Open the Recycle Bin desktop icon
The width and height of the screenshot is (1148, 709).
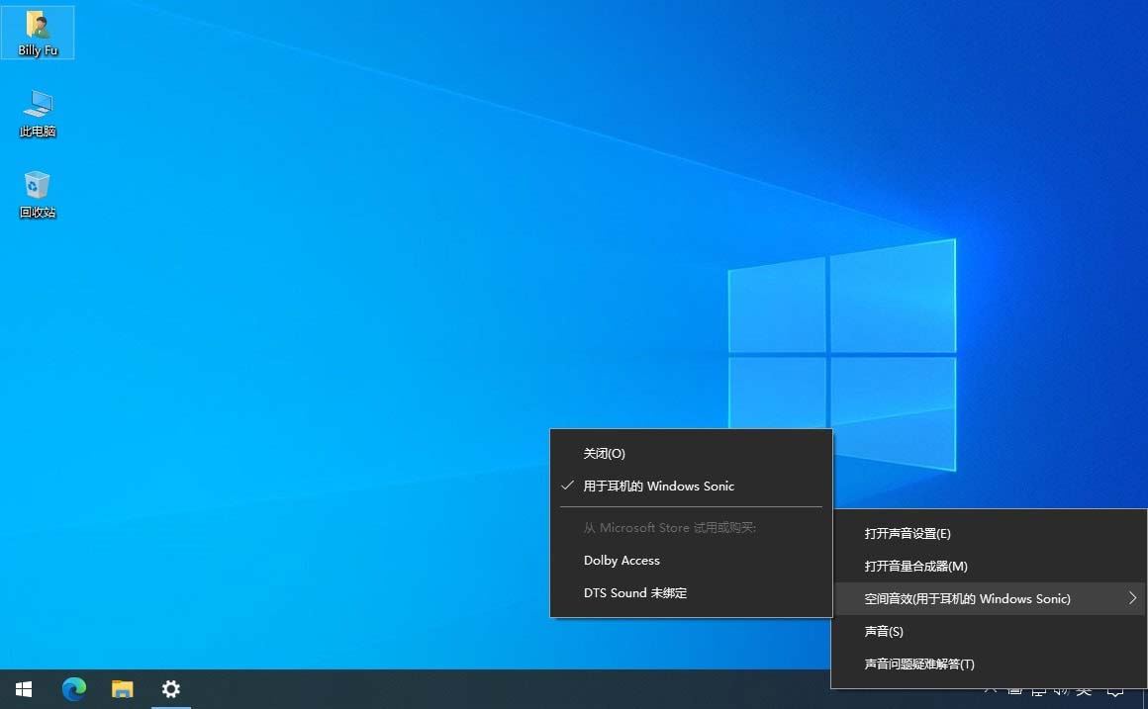click(37, 194)
